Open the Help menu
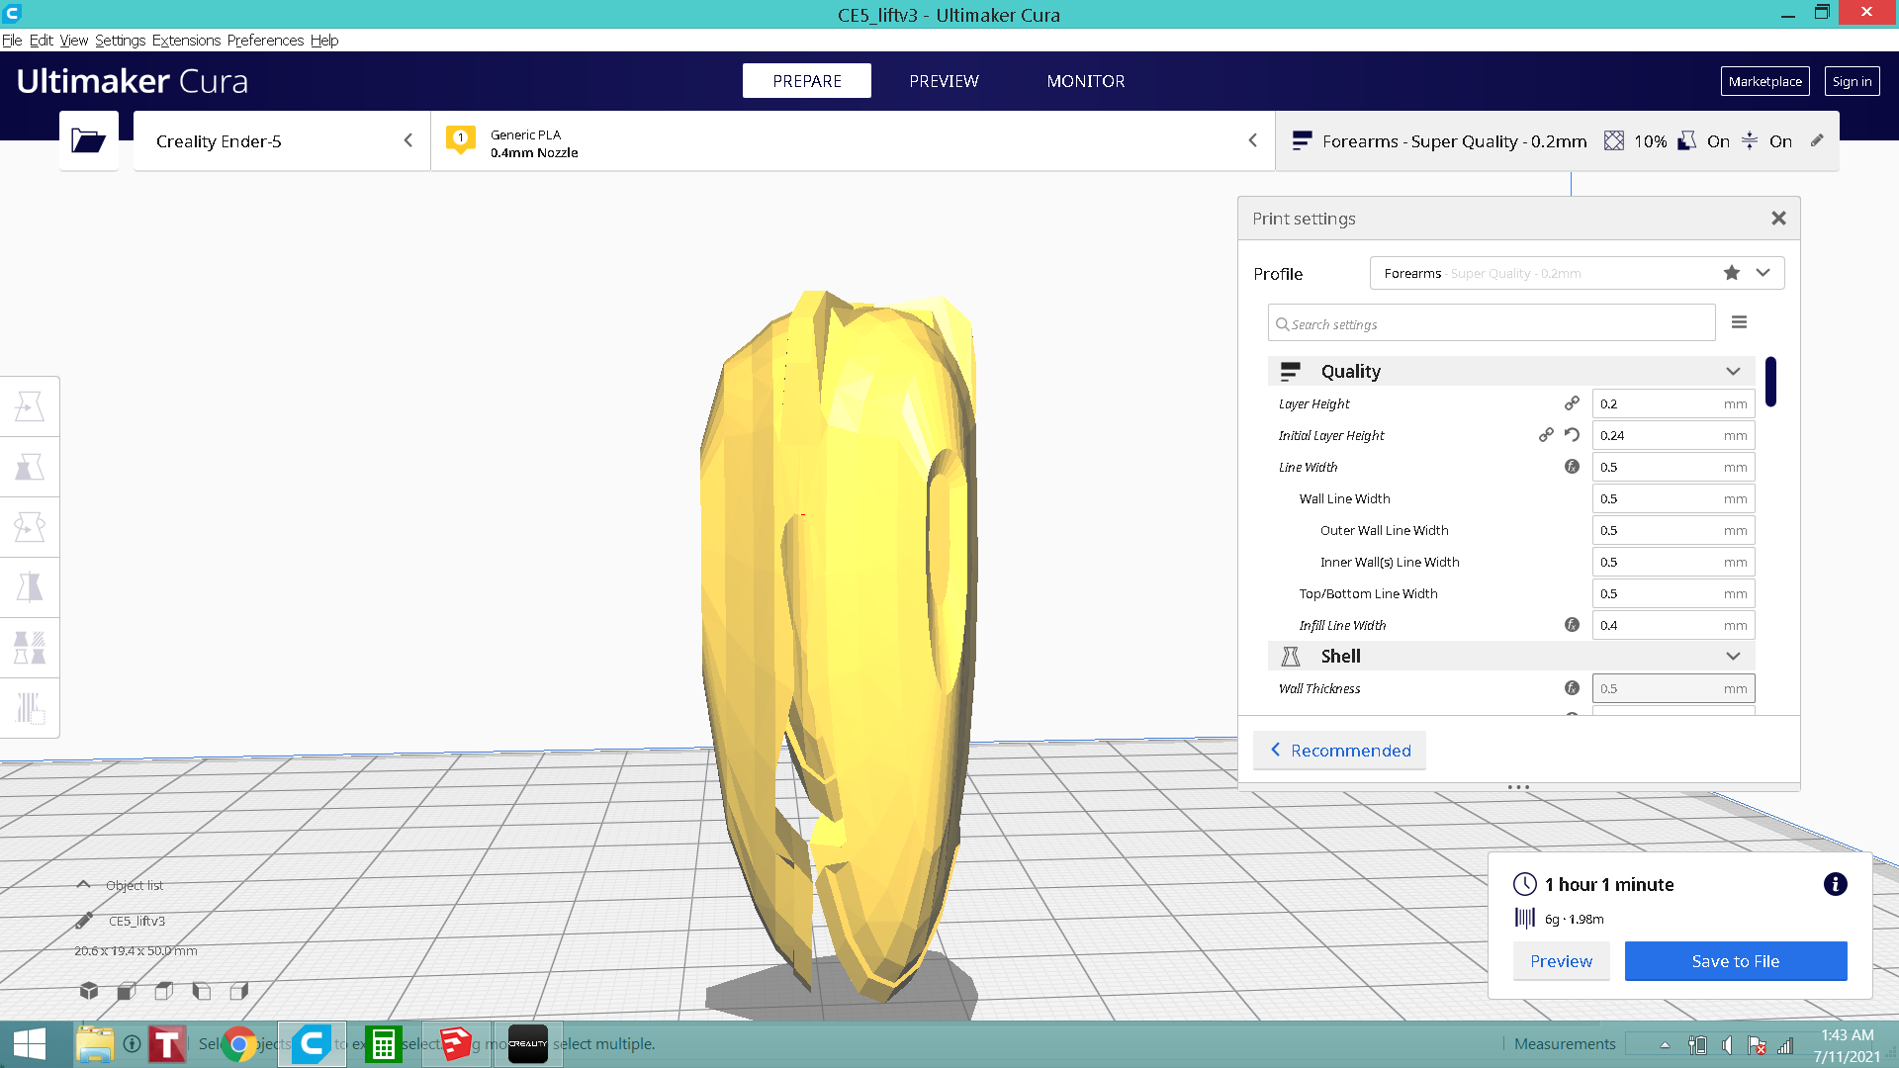Screen dimensions: 1899x1068 (x=324, y=41)
